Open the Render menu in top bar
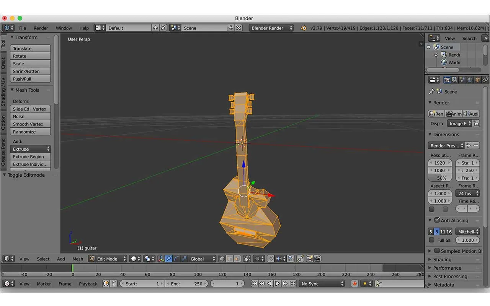Screen dimensions: 490x306 41,28
